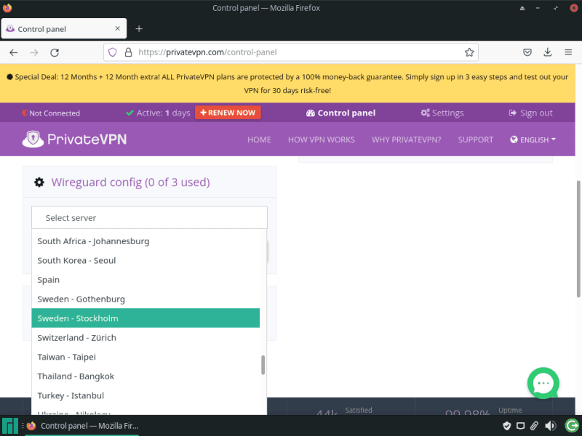Navigate to HOW VPN WORKS page

point(321,140)
